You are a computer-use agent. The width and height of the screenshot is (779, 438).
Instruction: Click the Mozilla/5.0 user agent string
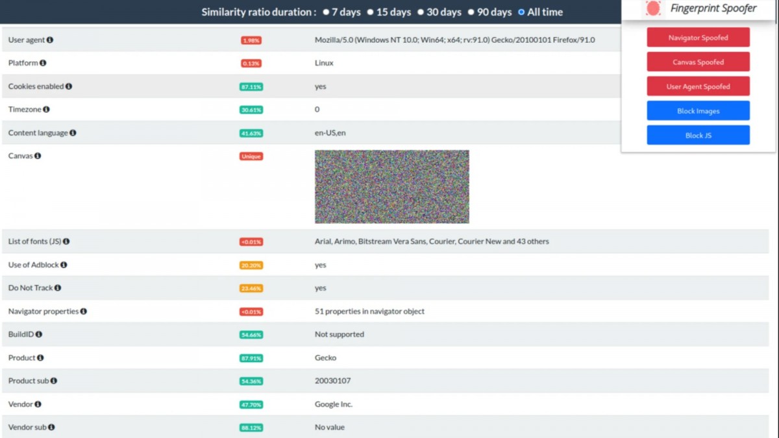[454, 40]
